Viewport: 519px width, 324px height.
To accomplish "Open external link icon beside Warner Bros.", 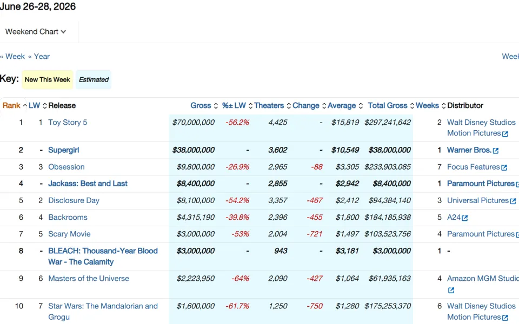I will tap(496, 151).
